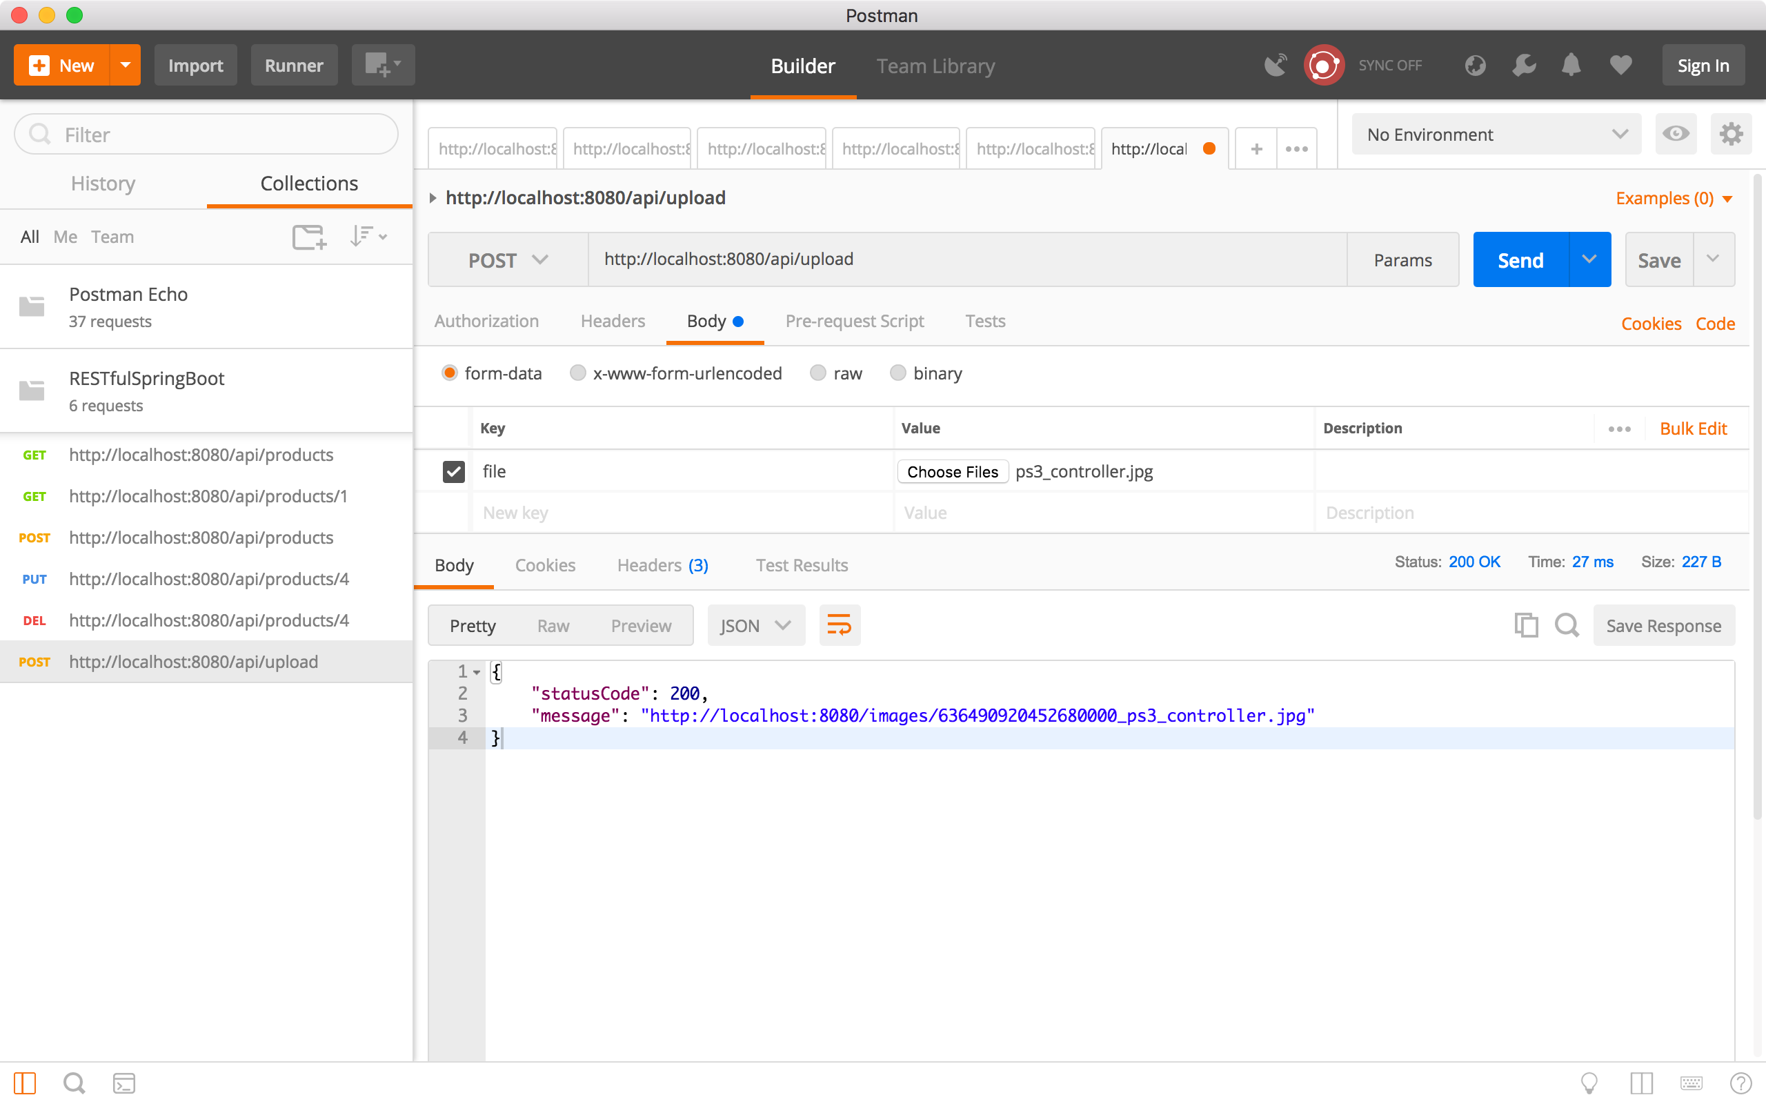Screen dimensions: 1766x1104
Task: Open settings wrench icon
Action: pyautogui.click(x=1524, y=66)
